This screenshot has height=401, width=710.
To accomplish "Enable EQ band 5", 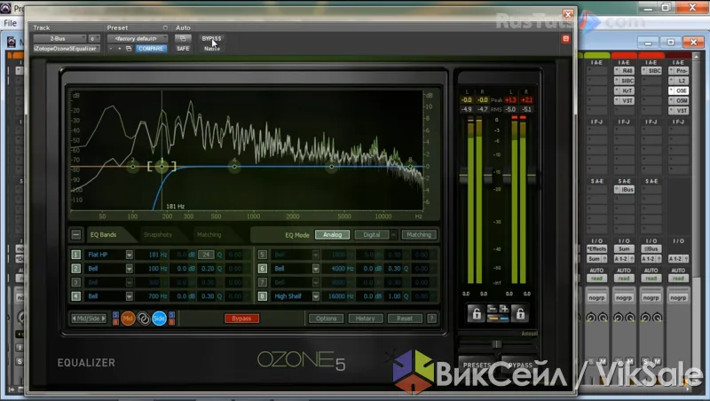I will point(262,255).
